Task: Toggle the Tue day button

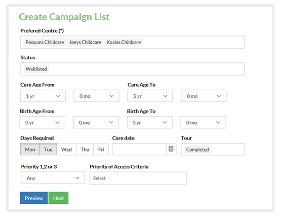Action: (48, 149)
